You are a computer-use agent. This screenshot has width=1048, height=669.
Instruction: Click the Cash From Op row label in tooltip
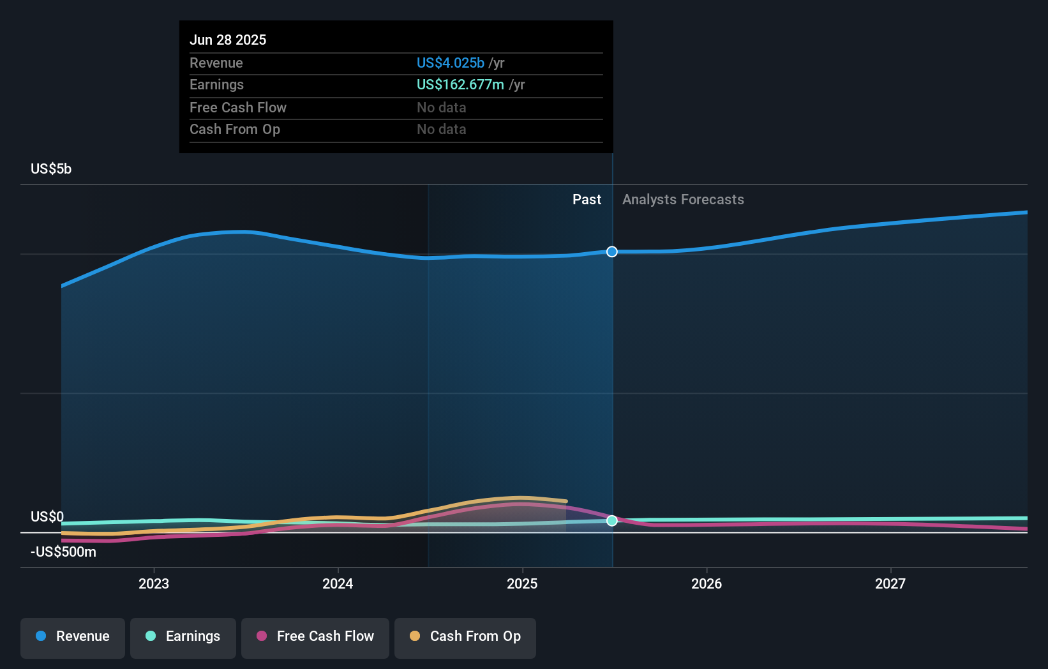(x=235, y=129)
